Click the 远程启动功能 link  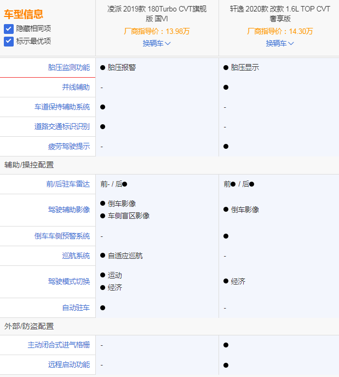point(68,365)
